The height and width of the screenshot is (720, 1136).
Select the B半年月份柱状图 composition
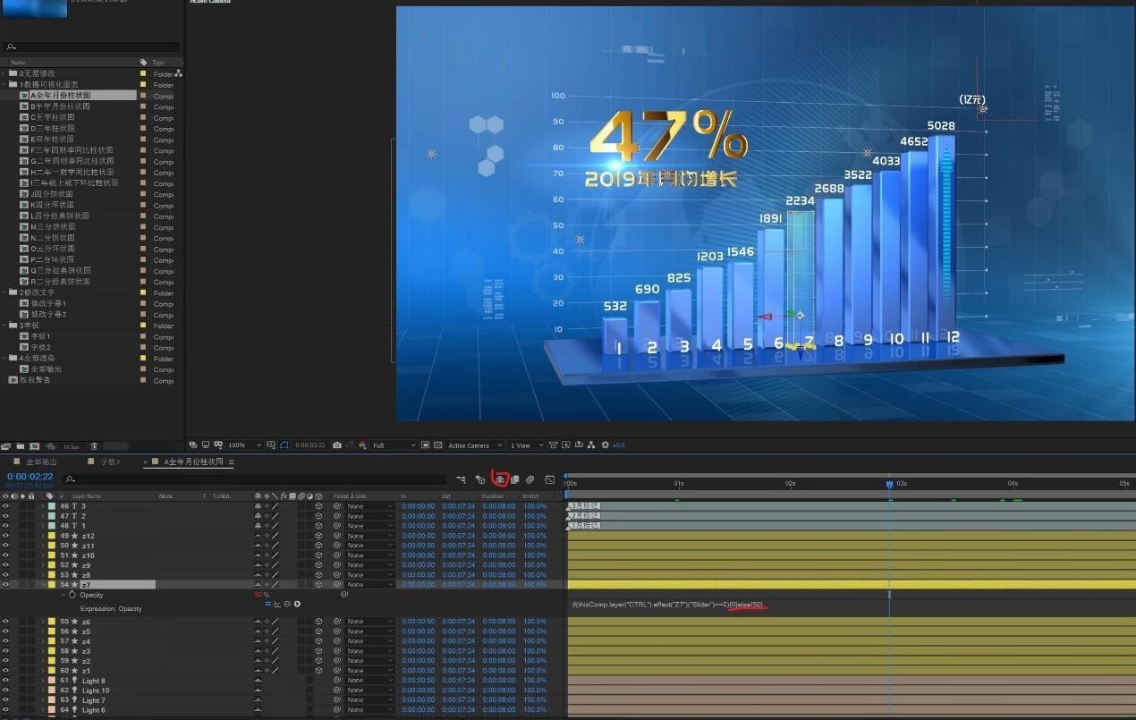(60, 106)
